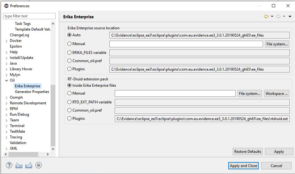Click the tree scroll right arrow
Image resolution: width=295 pixels, height=174 pixels.
click(48, 154)
